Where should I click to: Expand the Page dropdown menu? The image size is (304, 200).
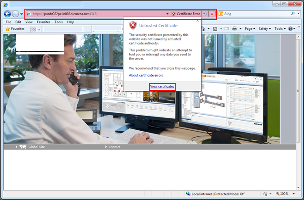pyautogui.click(x=250, y=29)
